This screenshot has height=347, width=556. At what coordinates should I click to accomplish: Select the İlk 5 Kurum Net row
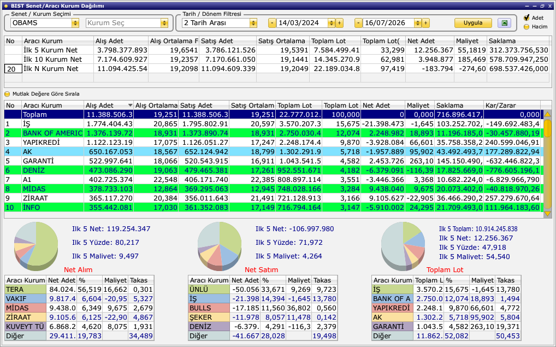(276, 50)
